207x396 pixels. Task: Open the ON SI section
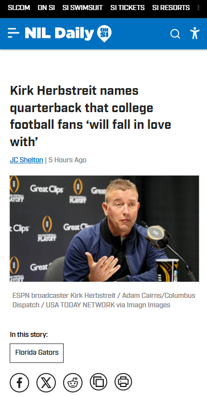tap(46, 8)
